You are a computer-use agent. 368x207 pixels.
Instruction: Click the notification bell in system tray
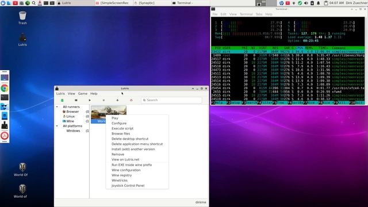319,3
